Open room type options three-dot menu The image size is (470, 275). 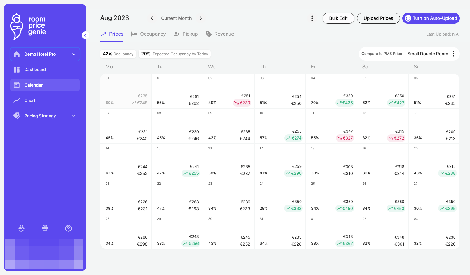[453, 54]
